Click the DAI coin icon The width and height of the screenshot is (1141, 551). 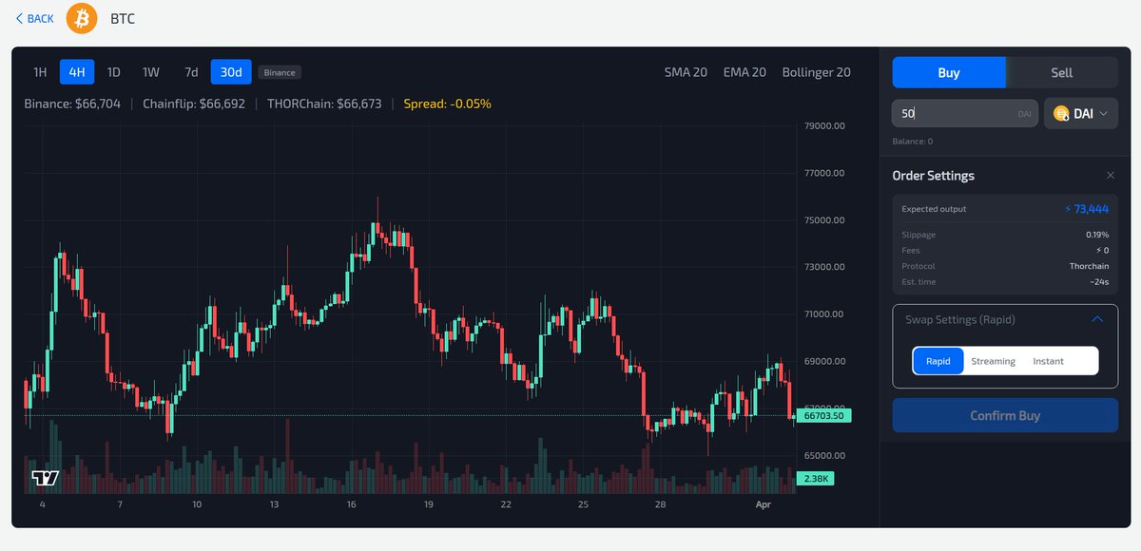pyautogui.click(x=1060, y=114)
